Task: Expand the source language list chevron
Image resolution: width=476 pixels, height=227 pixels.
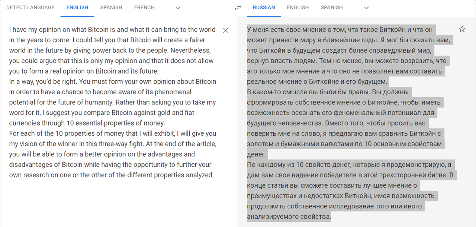Action: pos(178,8)
